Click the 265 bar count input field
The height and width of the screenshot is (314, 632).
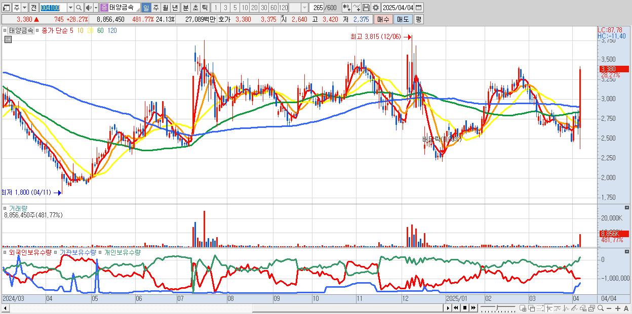317,8
